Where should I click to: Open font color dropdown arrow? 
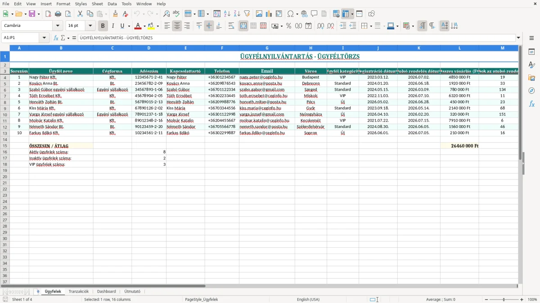coord(144,26)
